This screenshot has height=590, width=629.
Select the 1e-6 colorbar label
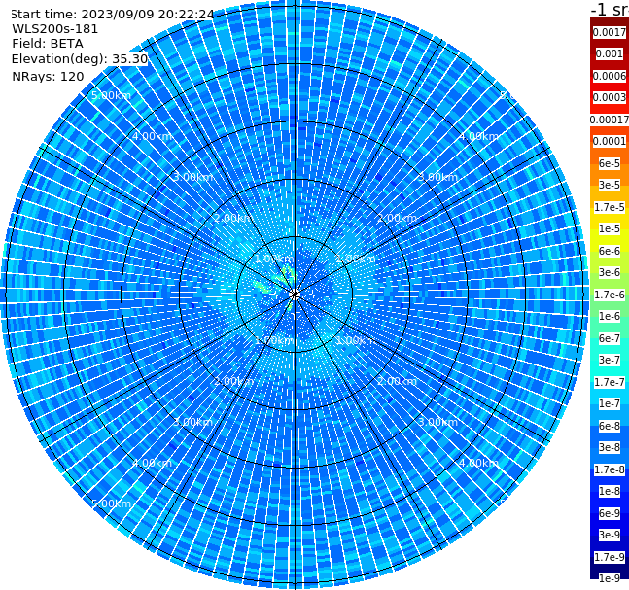point(610,316)
